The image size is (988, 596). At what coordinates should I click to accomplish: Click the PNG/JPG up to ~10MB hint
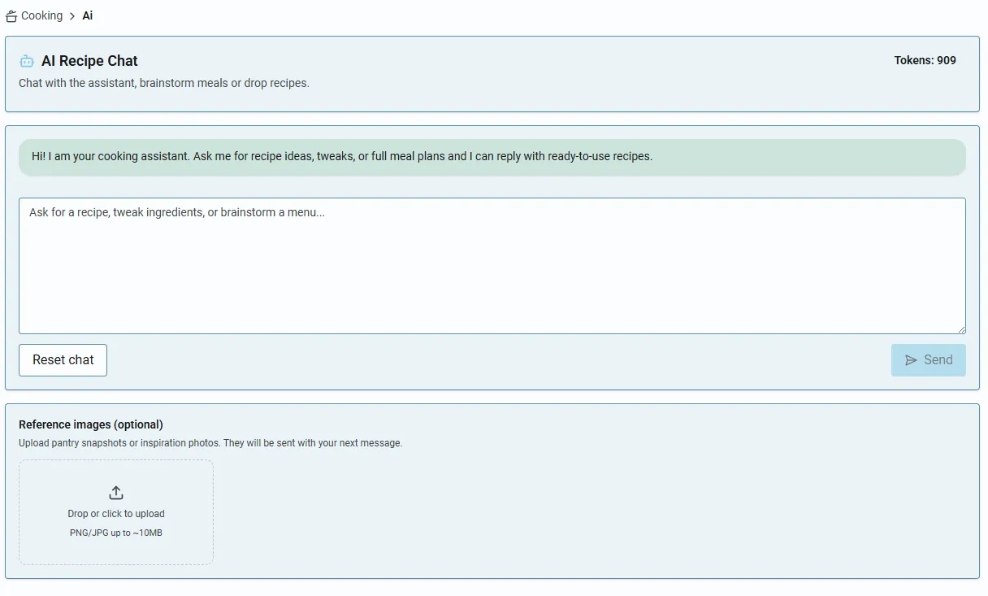point(116,533)
